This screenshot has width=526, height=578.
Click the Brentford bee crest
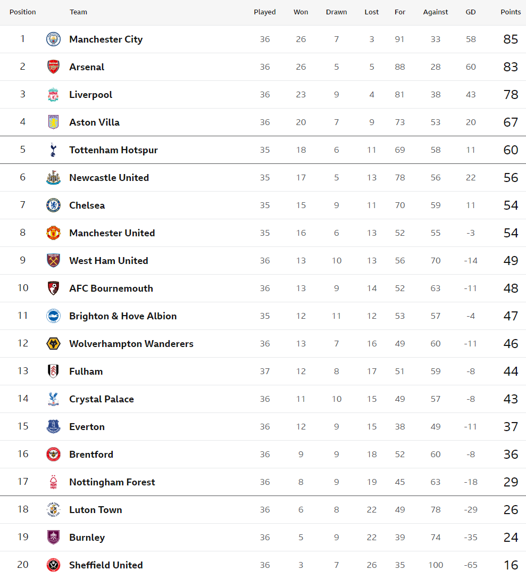(x=53, y=454)
